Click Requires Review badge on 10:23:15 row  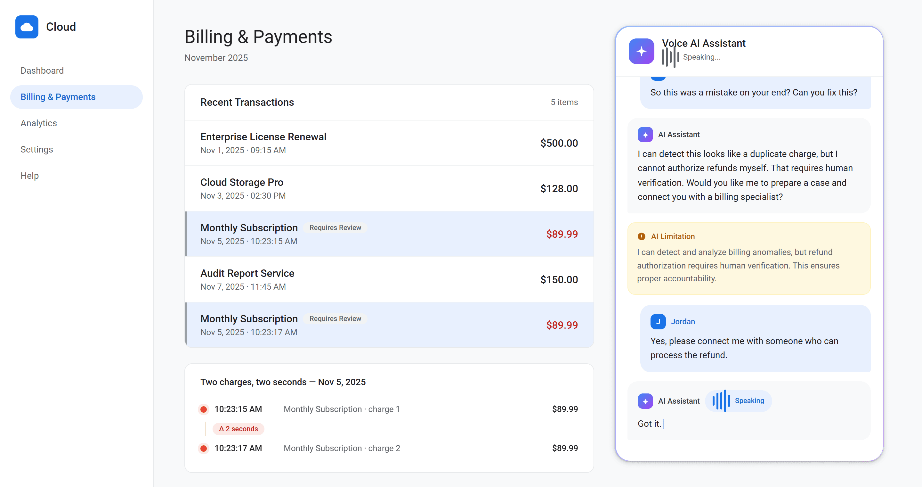(335, 228)
